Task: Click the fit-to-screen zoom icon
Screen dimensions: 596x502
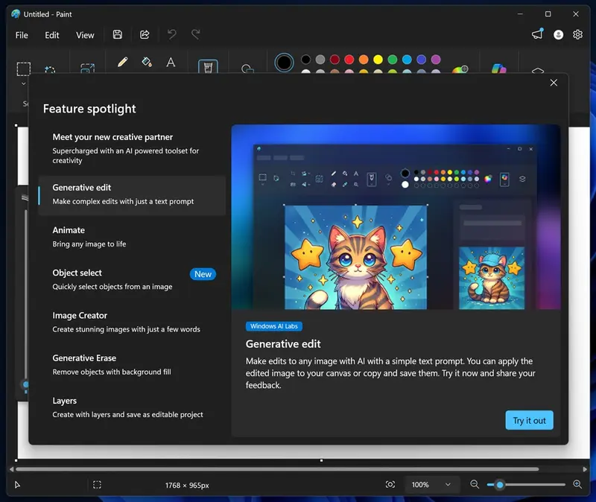Action: click(x=390, y=485)
